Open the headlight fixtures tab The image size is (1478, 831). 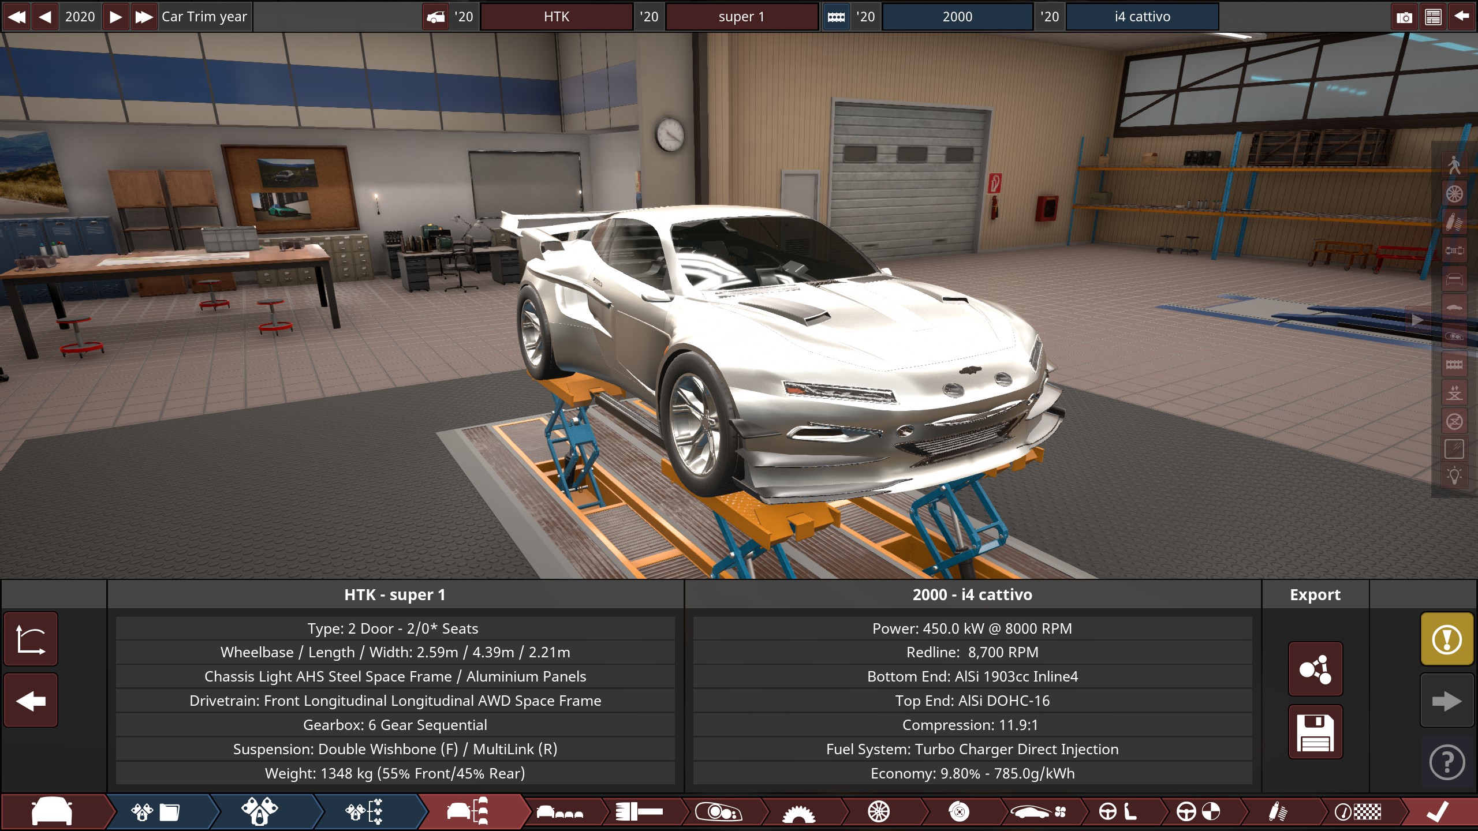point(718,812)
